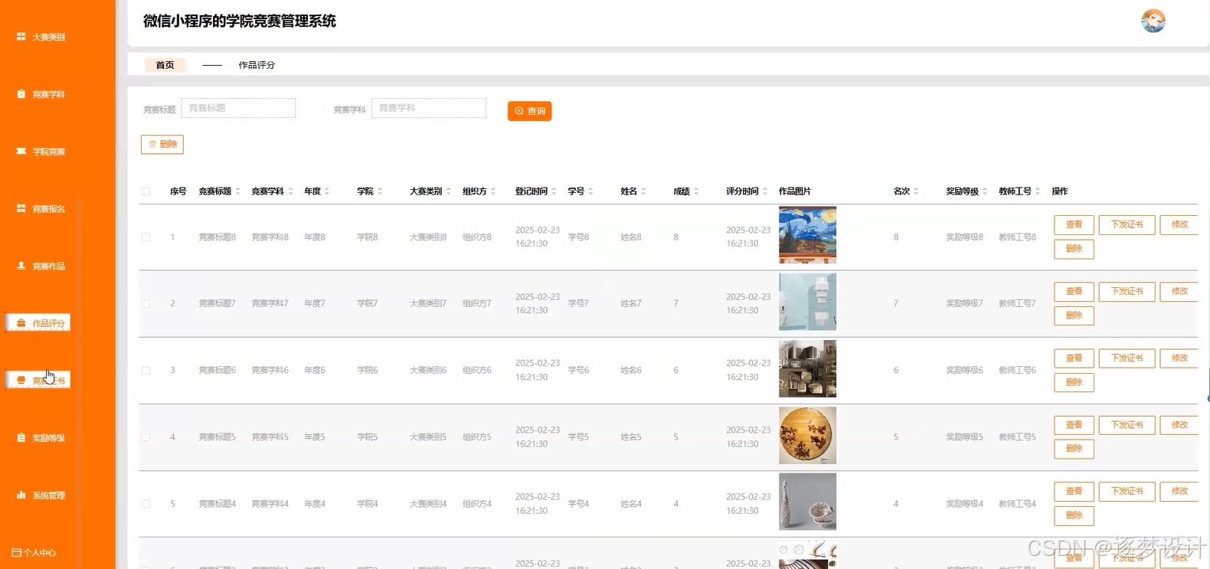Click 修改 for row 竞赛标题4
Image resolution: width=1210 pixels, height=569 pixels.
click(1179, 491)
